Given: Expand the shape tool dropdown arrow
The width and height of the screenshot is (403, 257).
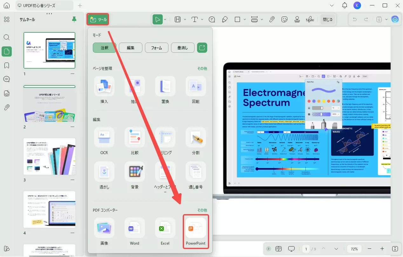Looking at the screenshot, I should [245, 19].
